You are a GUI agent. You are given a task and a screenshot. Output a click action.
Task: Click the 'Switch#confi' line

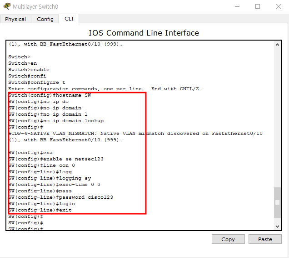point(27,76)
